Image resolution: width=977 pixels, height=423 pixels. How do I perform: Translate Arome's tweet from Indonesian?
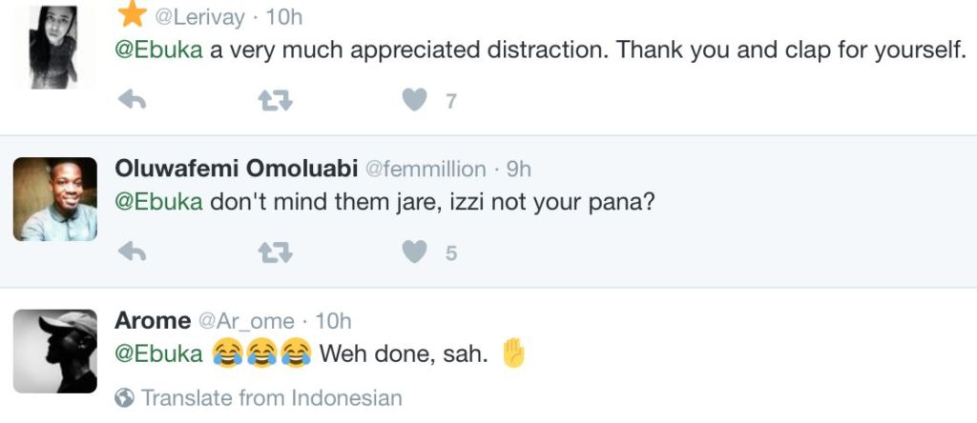click(x=271, y=397)
